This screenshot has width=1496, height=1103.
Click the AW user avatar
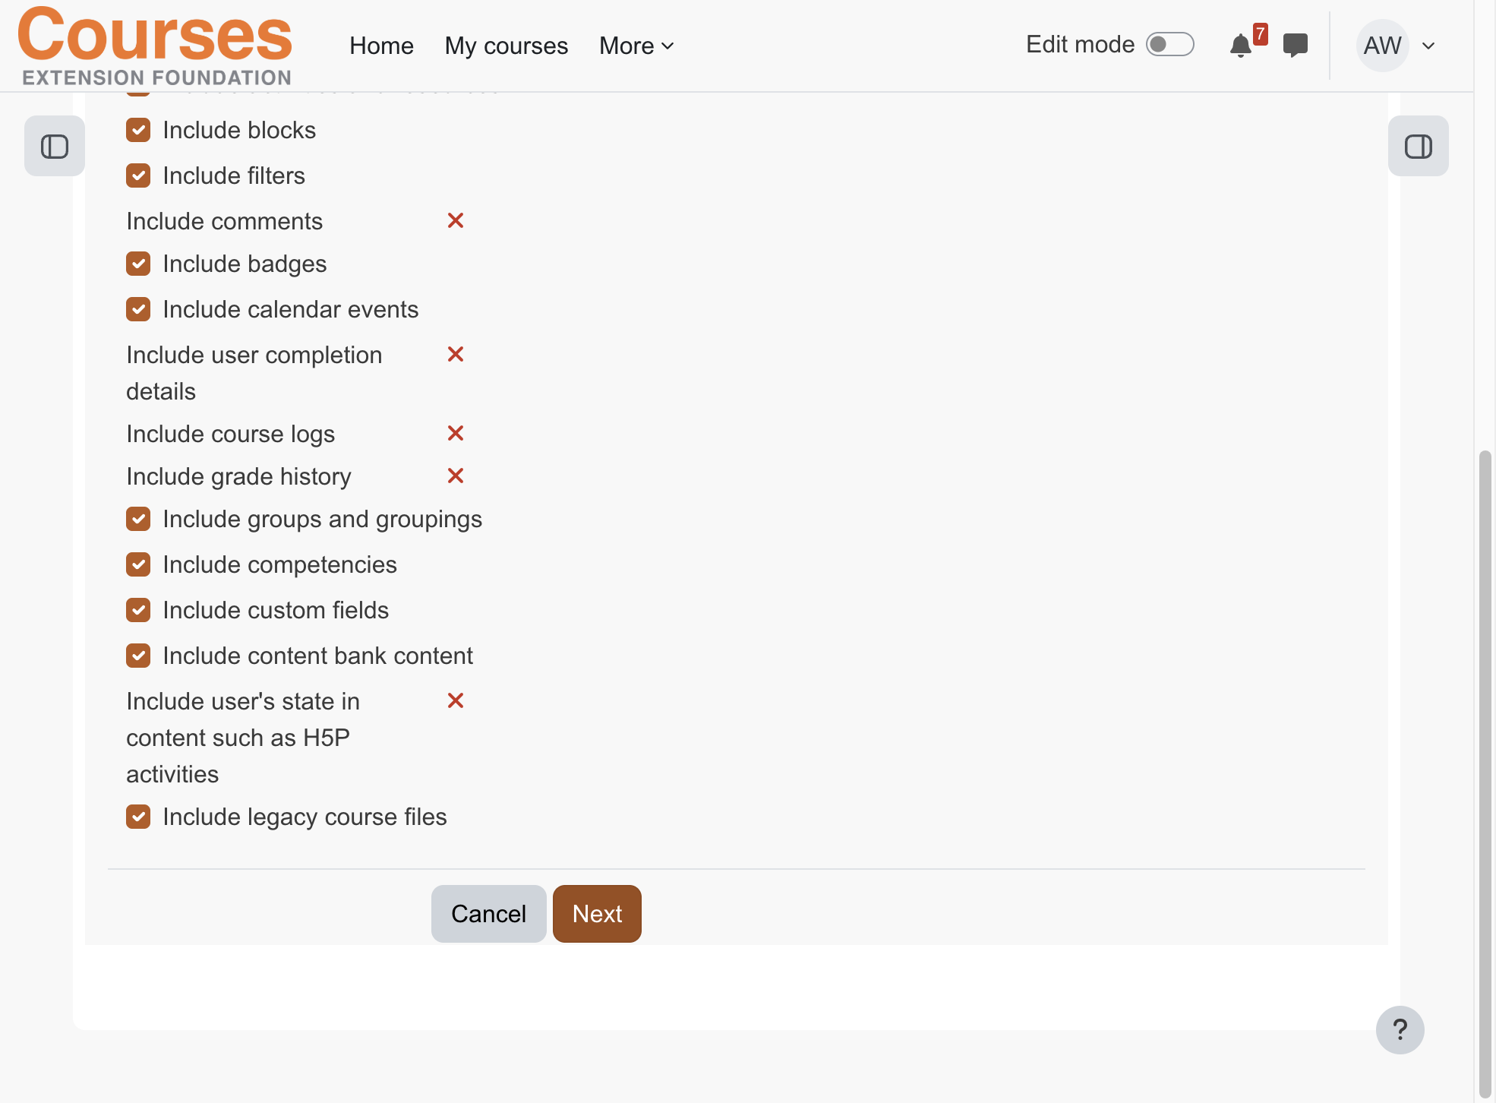click(x=1383, y=46)
